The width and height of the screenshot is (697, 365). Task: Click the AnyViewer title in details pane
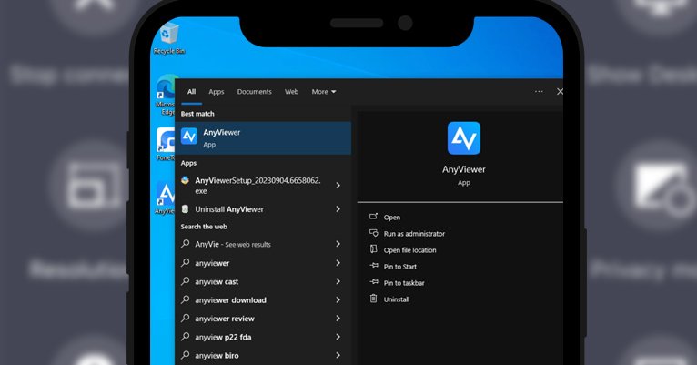[x=464, y=169]
